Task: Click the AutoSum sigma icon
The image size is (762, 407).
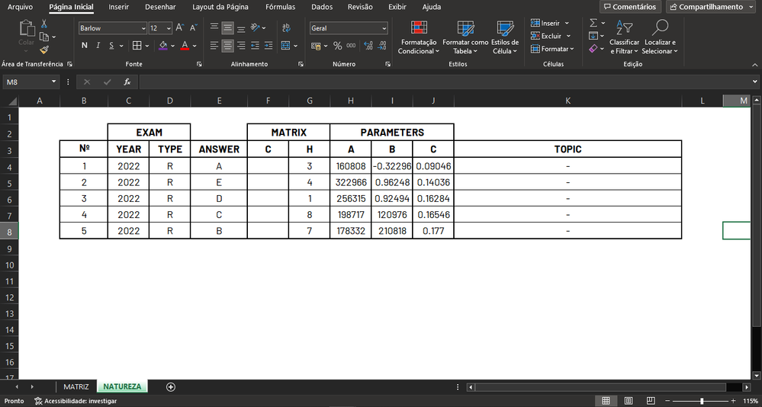Action: click(593, 23)
